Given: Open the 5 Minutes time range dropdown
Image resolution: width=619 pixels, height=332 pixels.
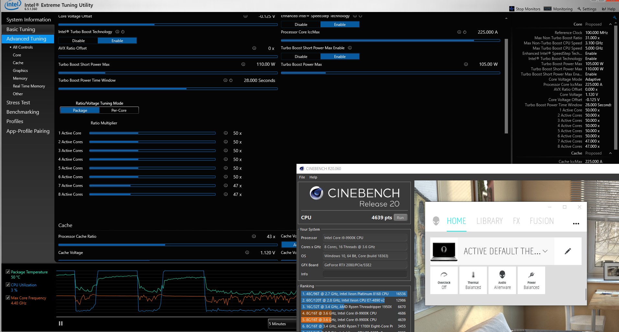Looking at the screenshot, I should coord(282,324).
